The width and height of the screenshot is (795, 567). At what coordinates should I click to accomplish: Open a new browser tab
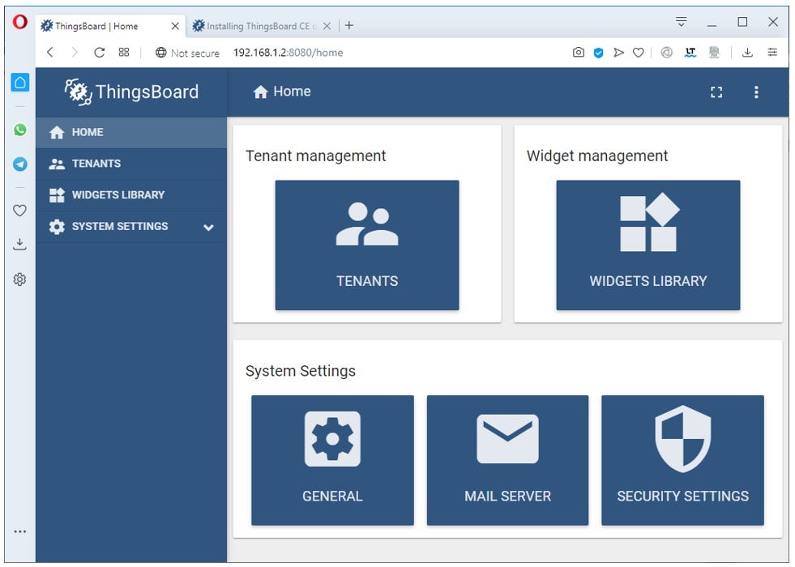[x=349, y=25]
